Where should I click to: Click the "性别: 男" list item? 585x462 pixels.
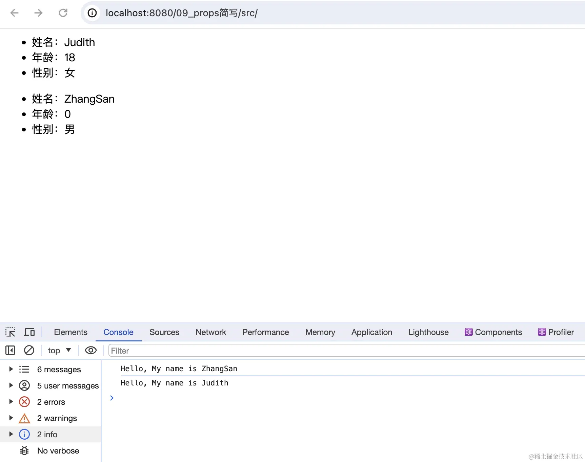[54, 129]
